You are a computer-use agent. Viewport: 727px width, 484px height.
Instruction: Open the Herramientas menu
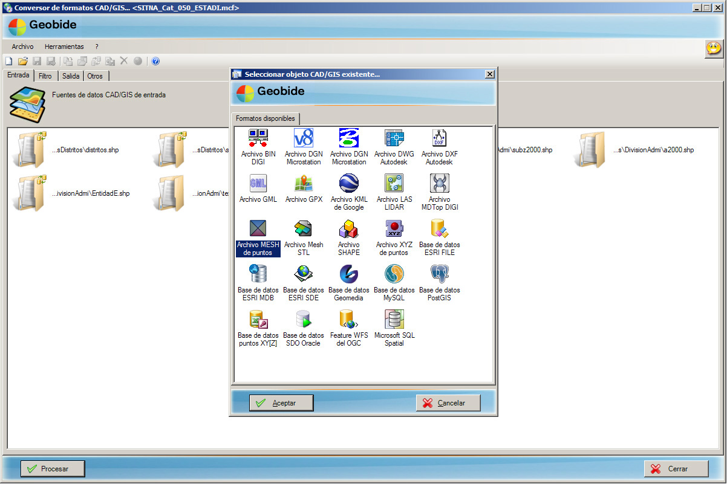pos(64,47)
